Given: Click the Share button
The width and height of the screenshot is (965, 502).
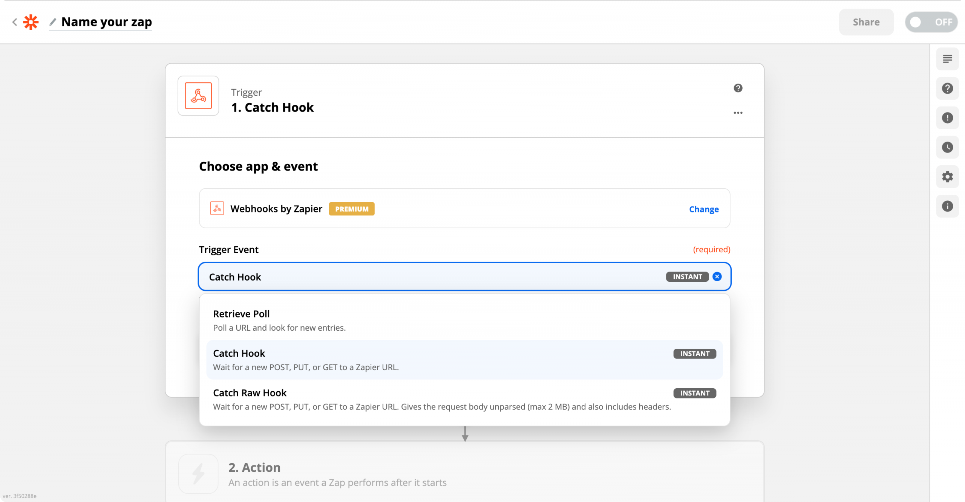Looking at the screenshot, I should 866,22.
